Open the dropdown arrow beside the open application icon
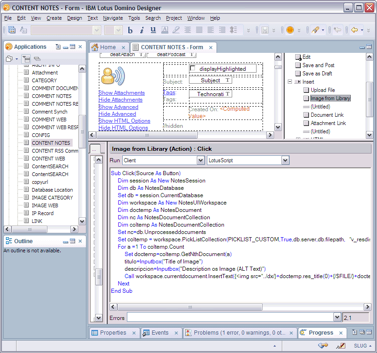Image resolution: width=377 pixels, height=353 pixels. (x=17, y=59)
